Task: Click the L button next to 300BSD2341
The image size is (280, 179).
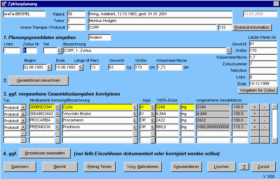Action: pos(58,107)
